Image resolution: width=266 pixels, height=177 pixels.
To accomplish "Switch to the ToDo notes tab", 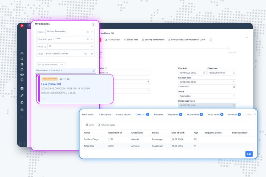I will tap(215, 114).
